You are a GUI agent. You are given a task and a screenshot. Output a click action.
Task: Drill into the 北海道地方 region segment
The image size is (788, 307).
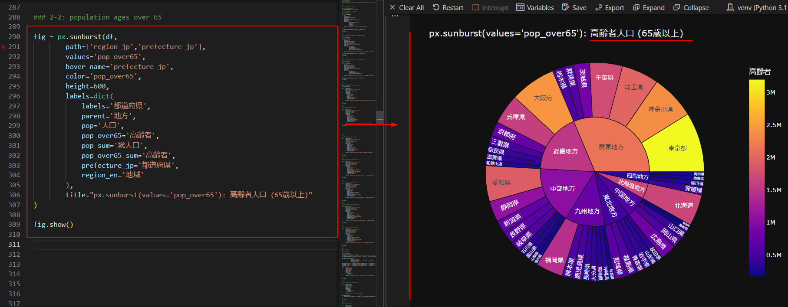(x=632, y=186)
